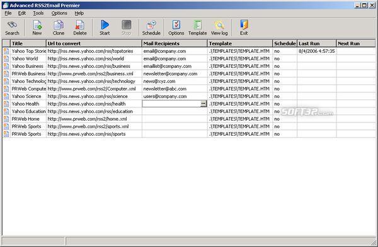Sort by the Last Run column header

pos(316,43)
